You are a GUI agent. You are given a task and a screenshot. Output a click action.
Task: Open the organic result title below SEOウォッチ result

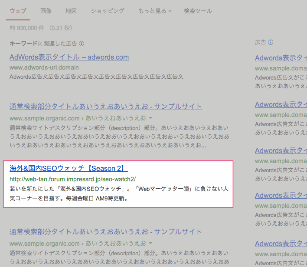[x=106, y=232]
